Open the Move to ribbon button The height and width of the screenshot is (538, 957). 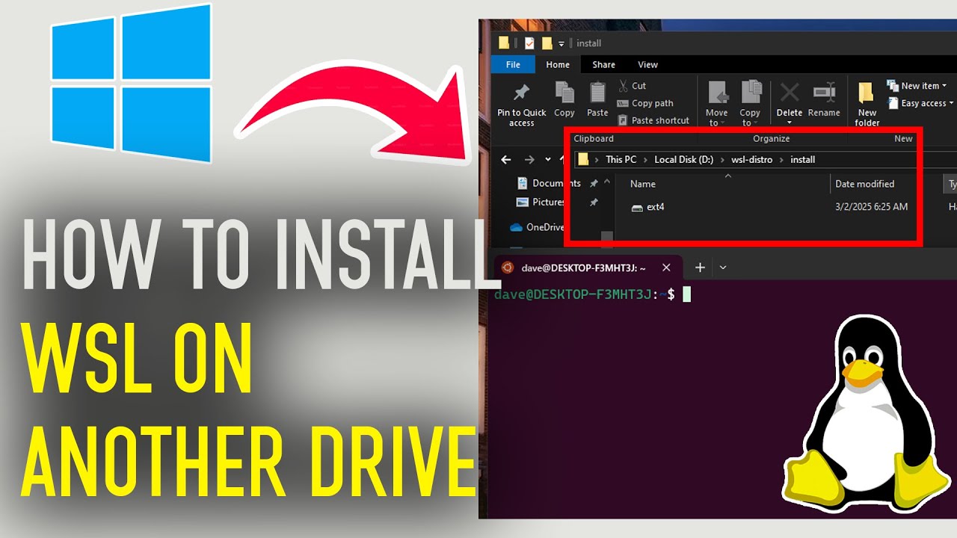(717, 103)
